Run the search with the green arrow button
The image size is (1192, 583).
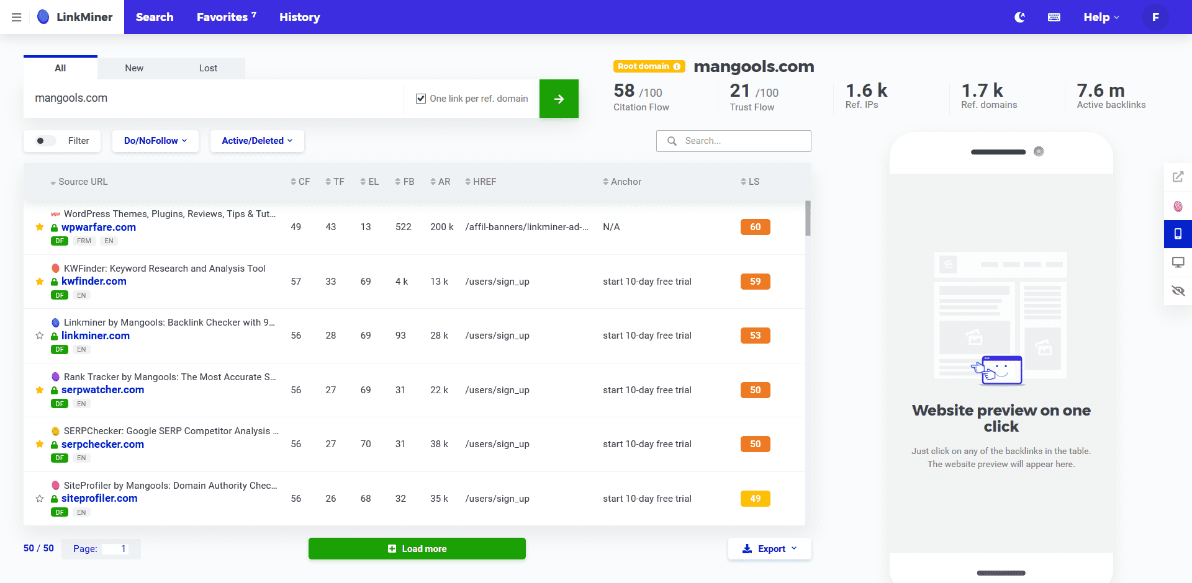(x=558, y=98)
